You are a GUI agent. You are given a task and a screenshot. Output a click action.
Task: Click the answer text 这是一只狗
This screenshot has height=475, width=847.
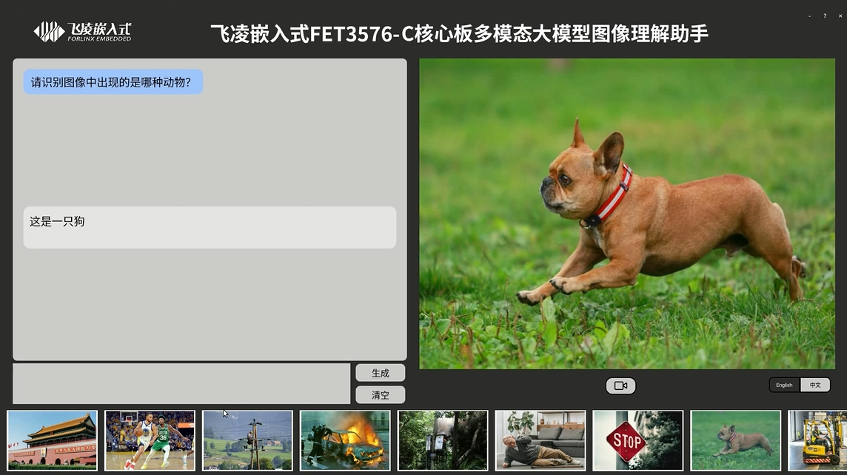point(57,221)
